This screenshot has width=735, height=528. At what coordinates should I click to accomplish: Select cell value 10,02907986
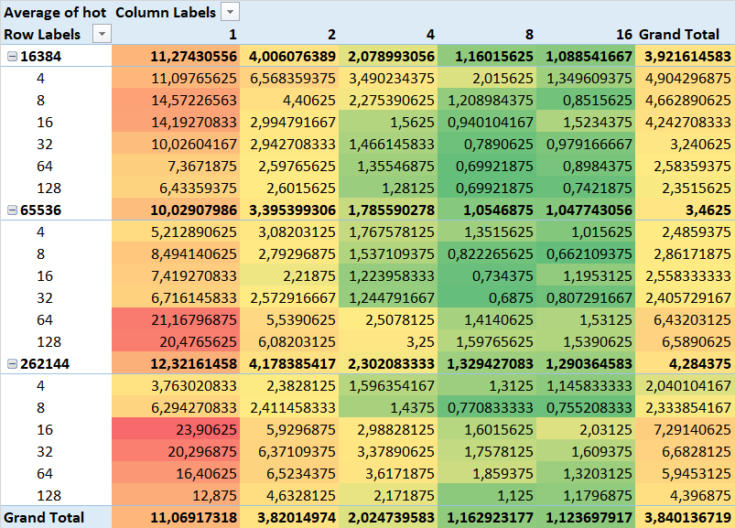(x=194, y=210)
